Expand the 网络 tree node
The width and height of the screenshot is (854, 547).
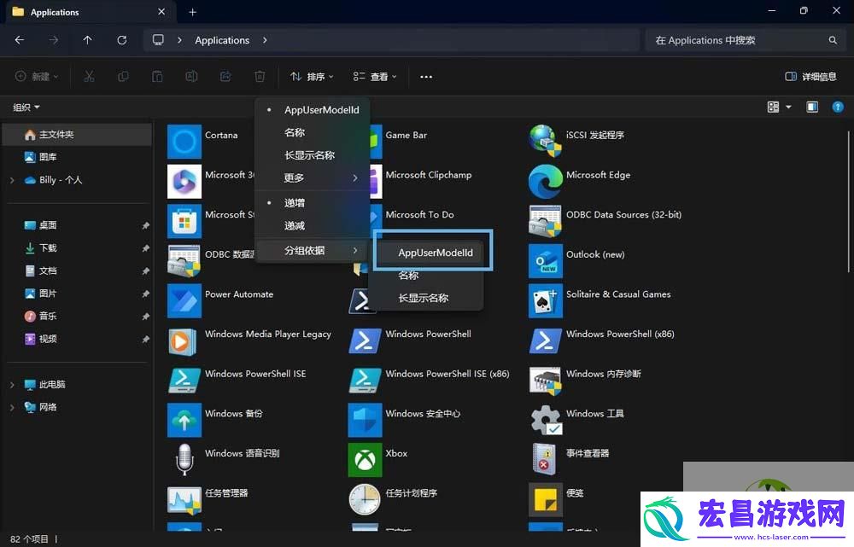click(x=12, y=407)
